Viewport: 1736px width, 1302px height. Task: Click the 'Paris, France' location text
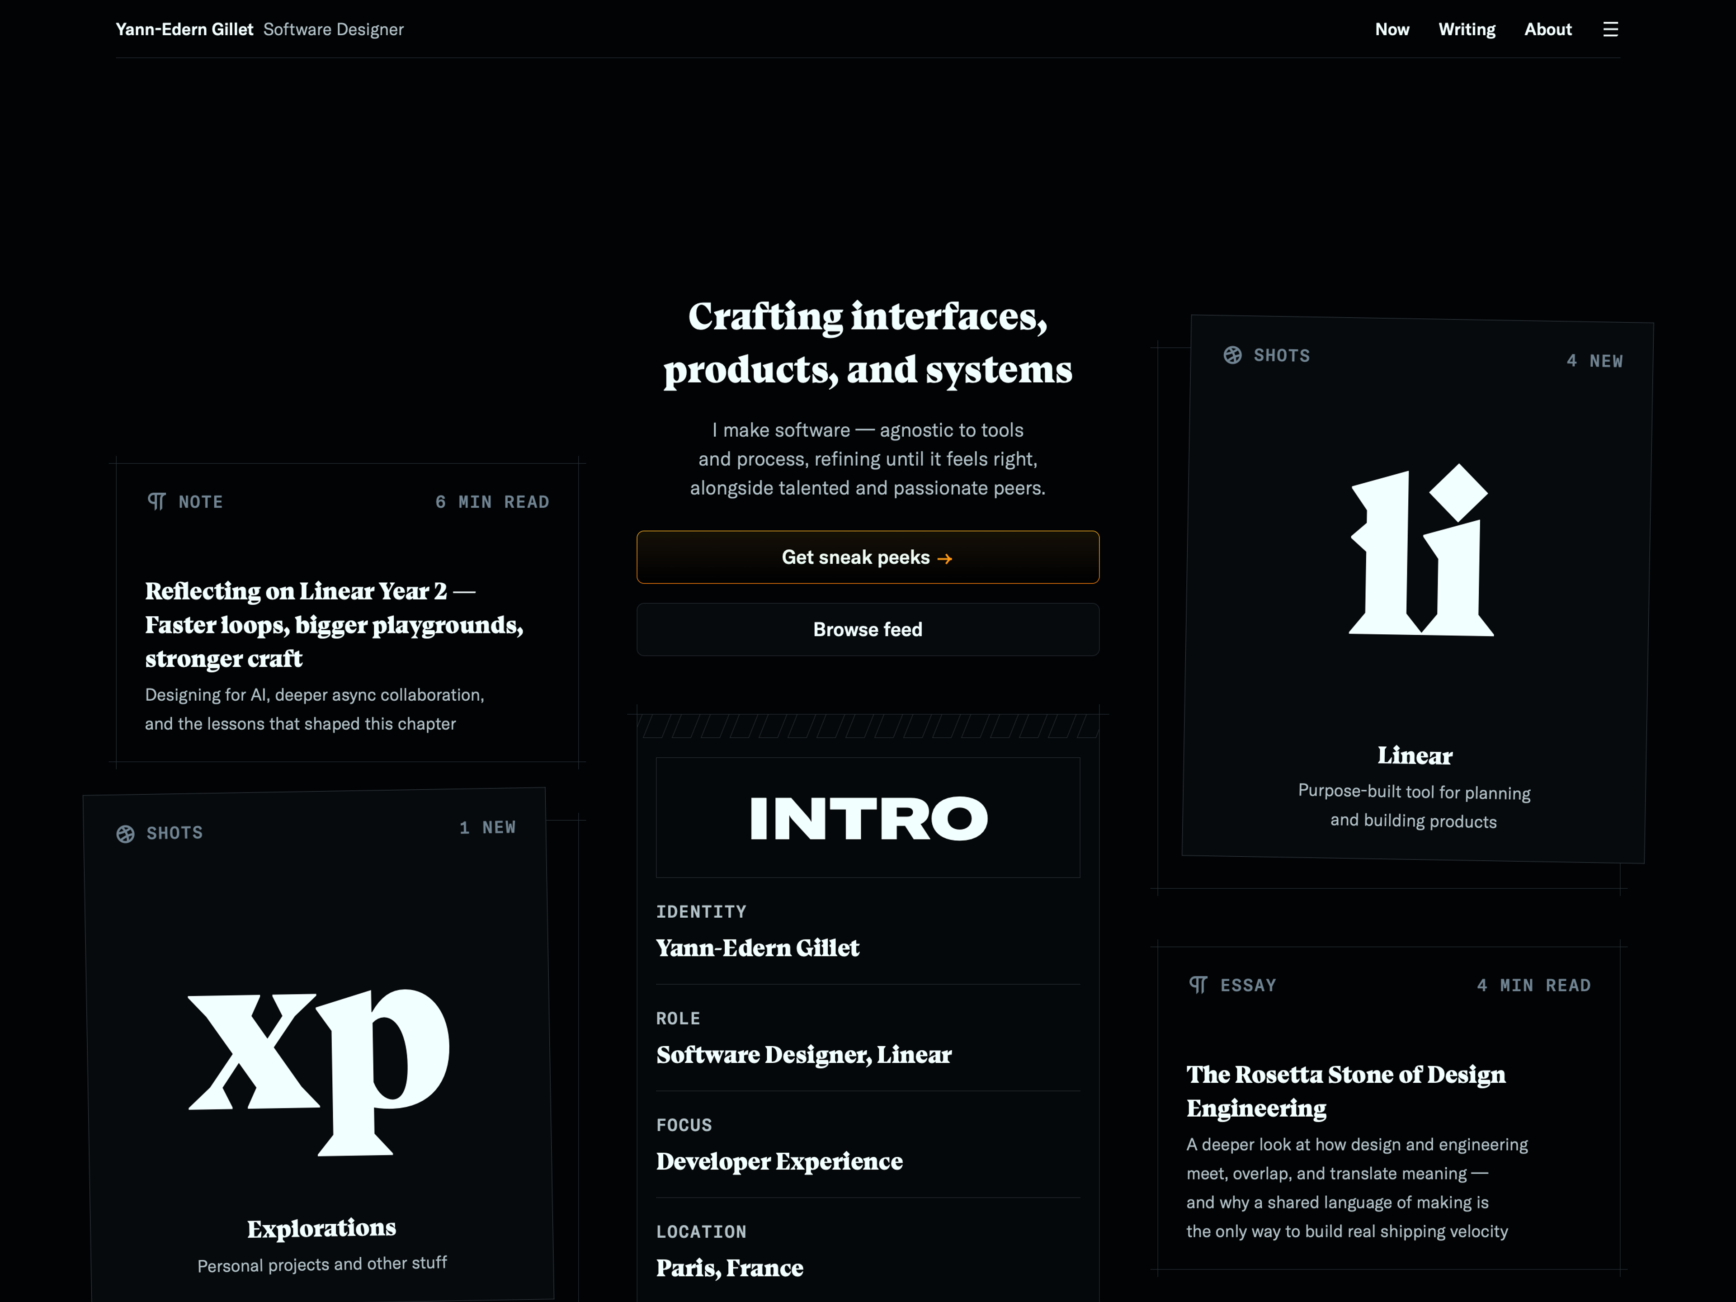pyautogui.click(x=730, y=1268)
